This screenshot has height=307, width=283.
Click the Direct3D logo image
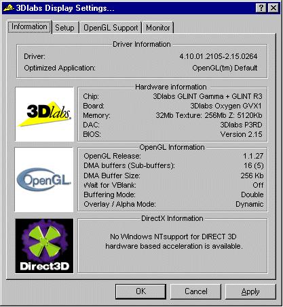click(x=44, y=246)
